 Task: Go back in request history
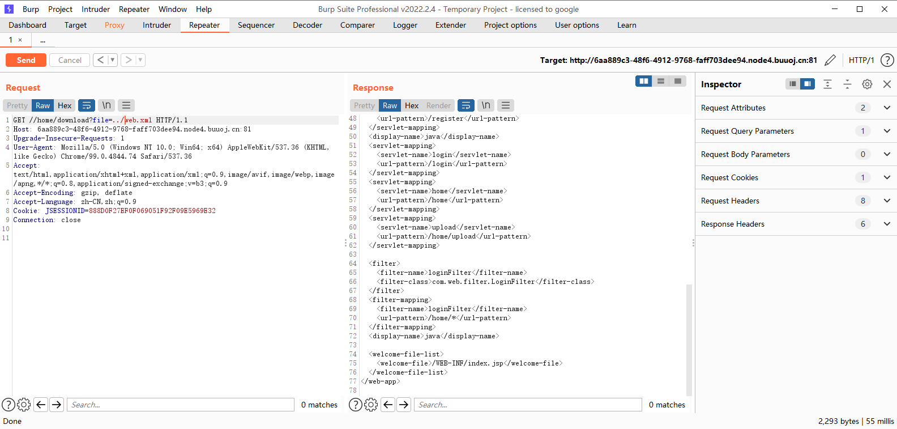pos(100,60)
